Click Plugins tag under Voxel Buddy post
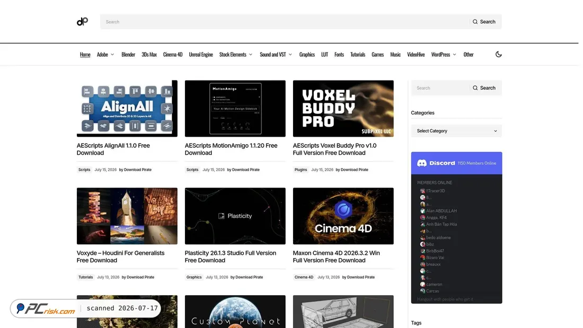Image resolution: width=583 pixels, height=328 pixels. pos(301,170)
